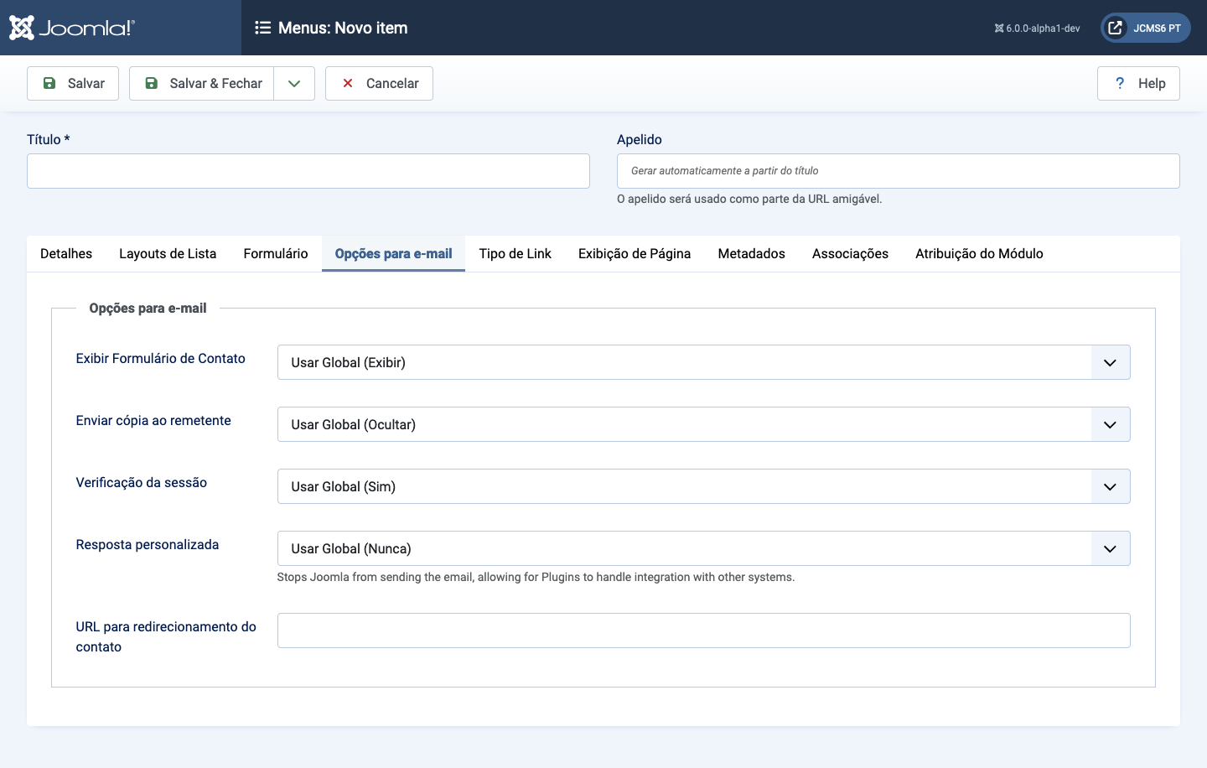Switch to the Exibição de Página tab
The image size is (1207, 768).
pos(635,253)
